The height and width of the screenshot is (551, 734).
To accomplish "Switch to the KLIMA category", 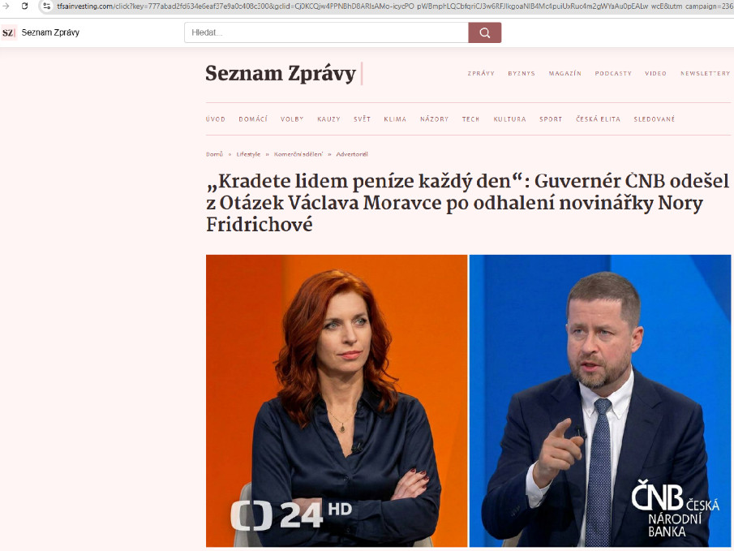I will pos(395,119).
